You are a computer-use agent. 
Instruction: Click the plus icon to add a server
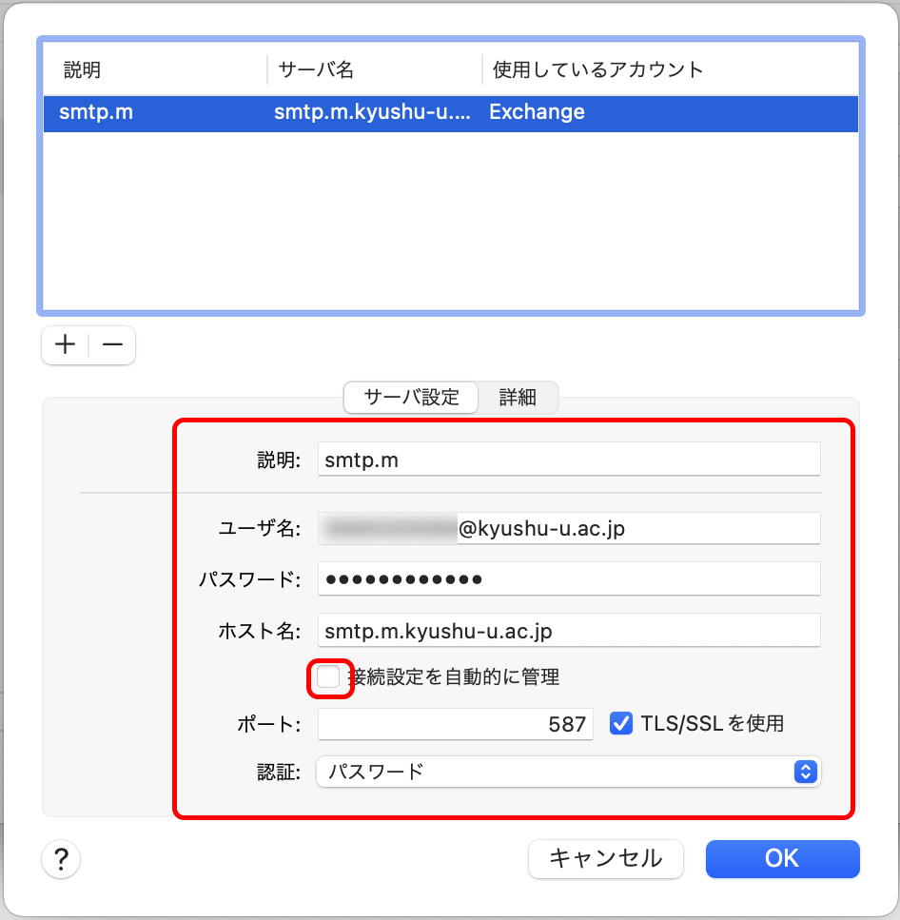point(65,344)
